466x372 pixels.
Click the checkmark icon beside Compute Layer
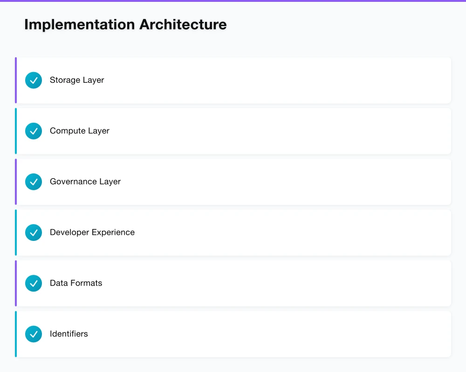click(x=34, y=131)
